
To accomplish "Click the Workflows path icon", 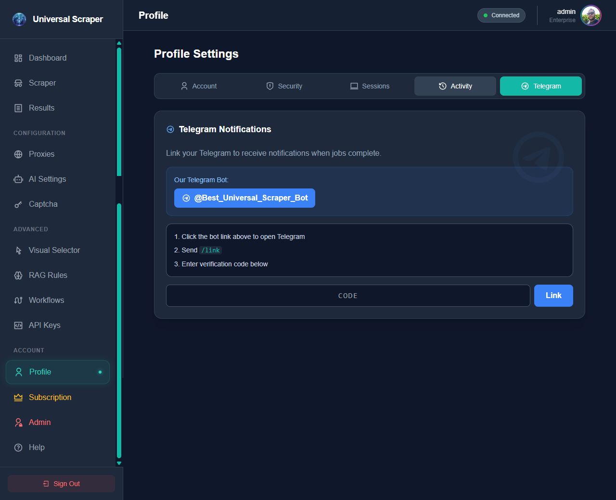I will coord(18,300).
